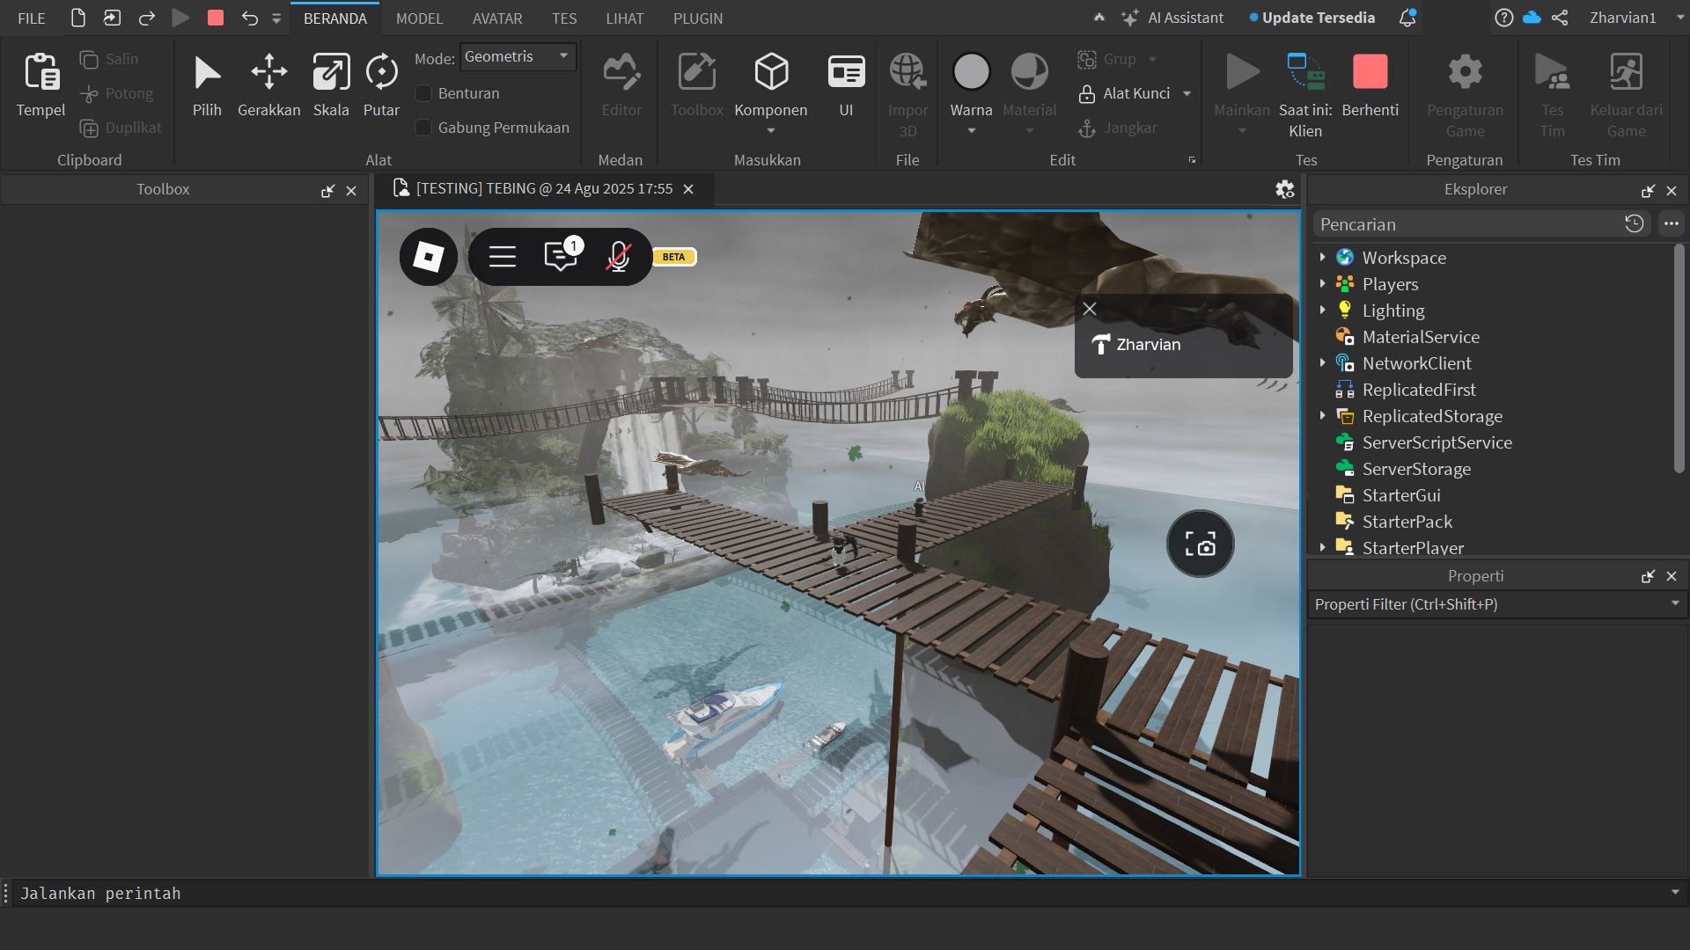Activate the Gerakkan move tool
Viewport: 1690px width, 950px height.
click(x=268, y=84)
